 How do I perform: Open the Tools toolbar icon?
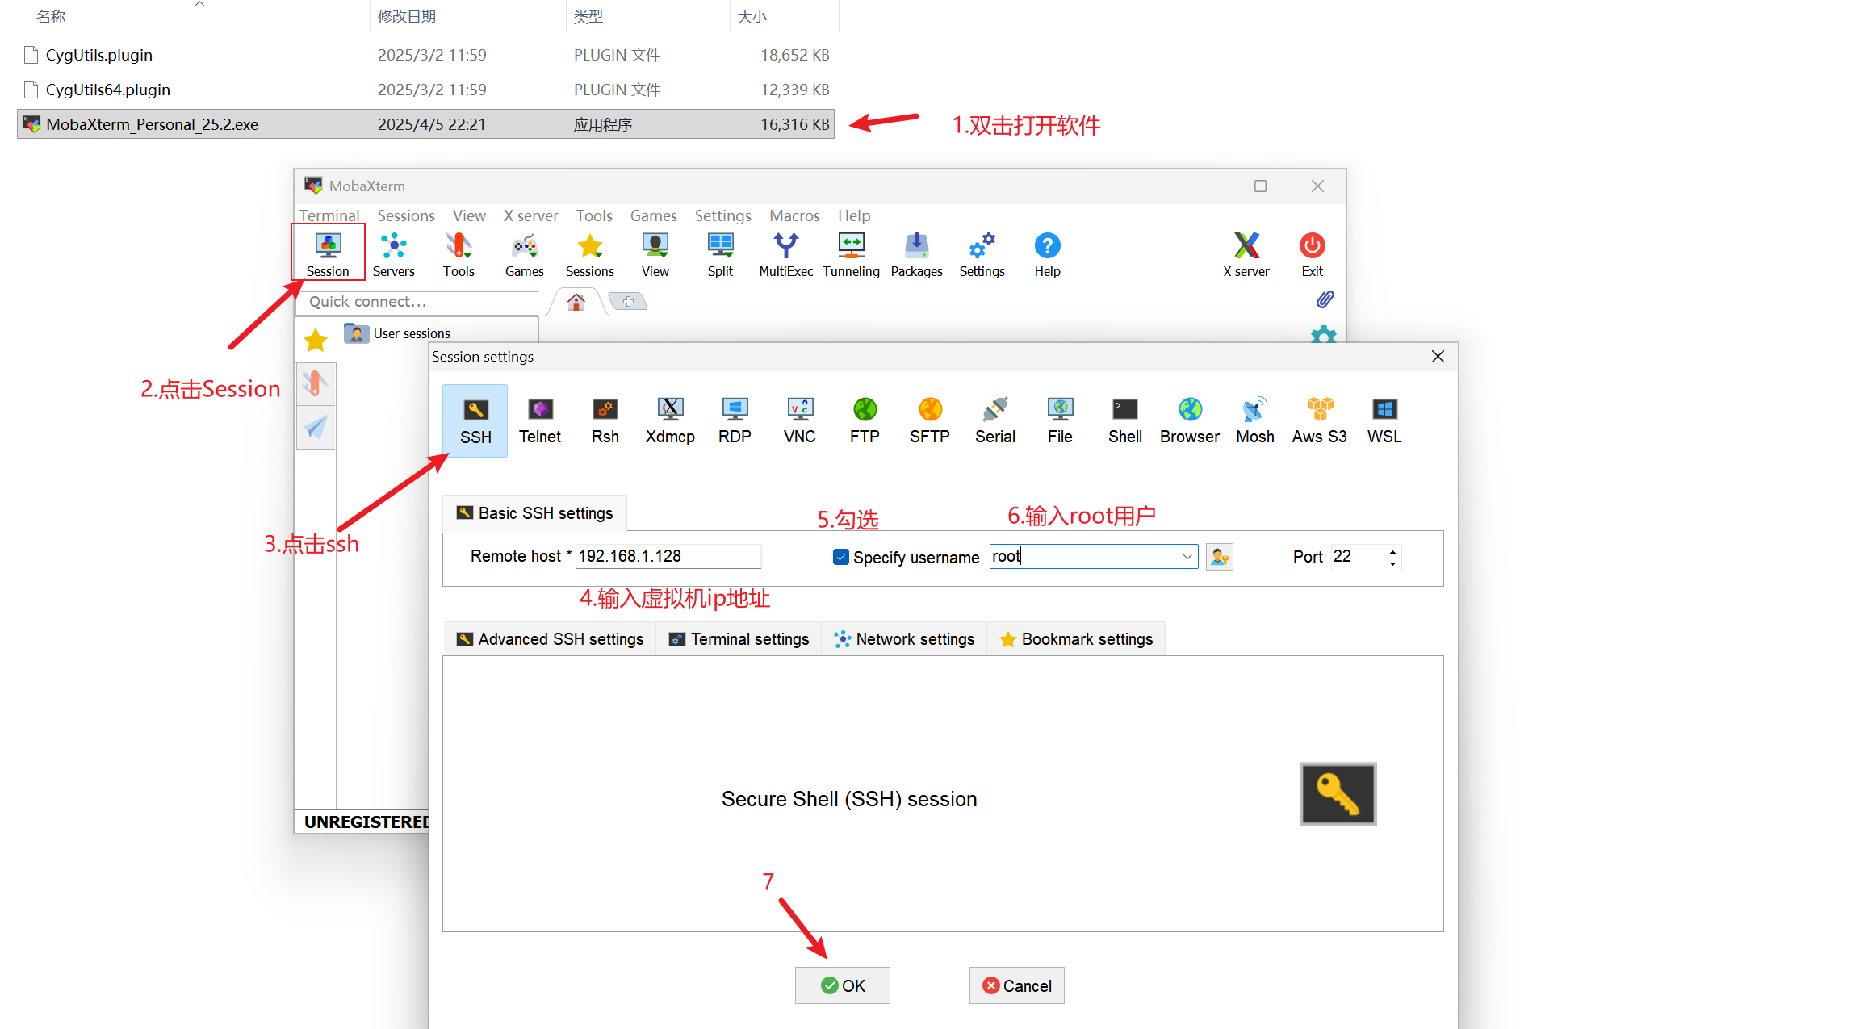pyautogui.click(x=459, y=253)
